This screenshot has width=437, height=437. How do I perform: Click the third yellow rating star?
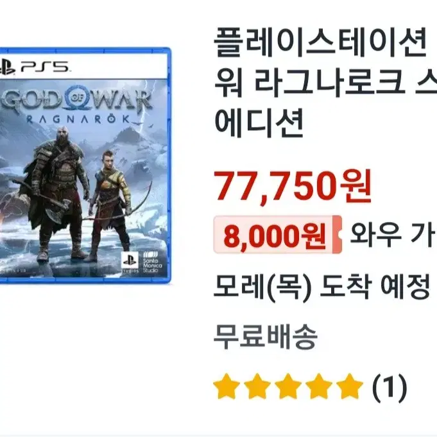[x=288, y=386]
